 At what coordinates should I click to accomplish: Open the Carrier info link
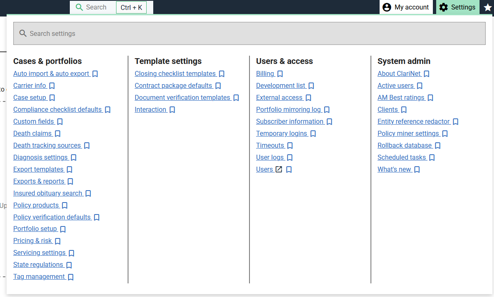click(30, 85)
